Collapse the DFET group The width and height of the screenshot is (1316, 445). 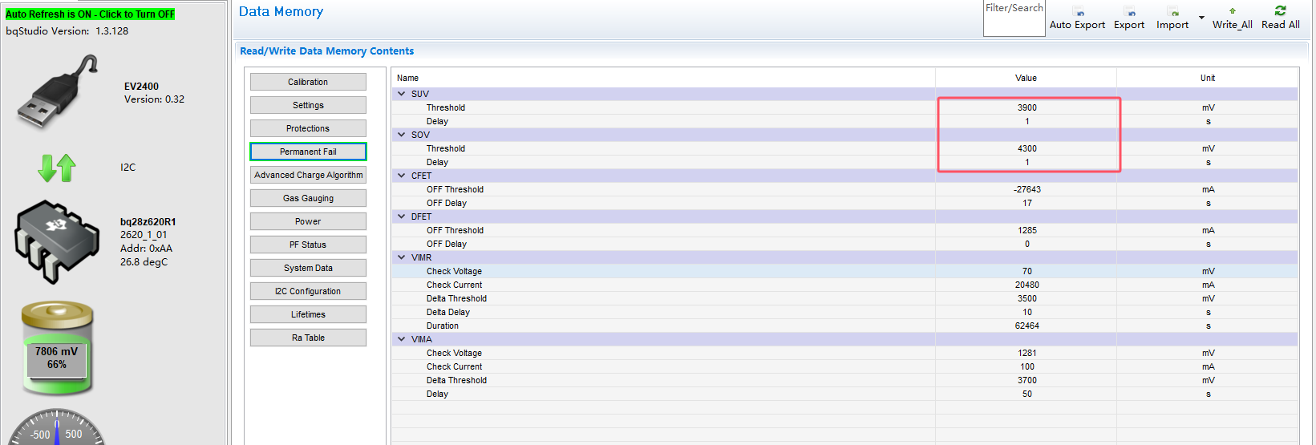click(402, 216)
